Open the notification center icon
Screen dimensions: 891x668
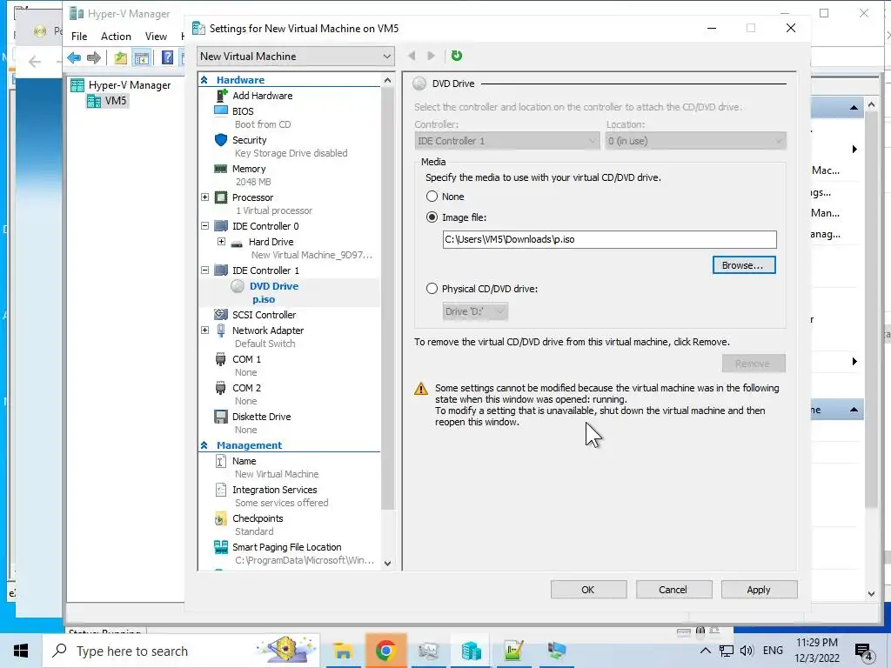click(864, 651)
